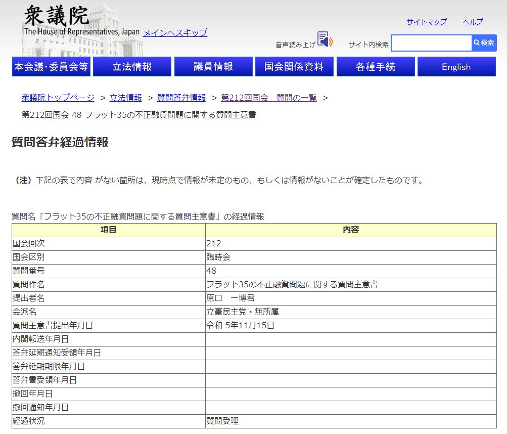Click the 音声読み上げ speaker icon
Screen dimensions: 507x434
point(325,39)
